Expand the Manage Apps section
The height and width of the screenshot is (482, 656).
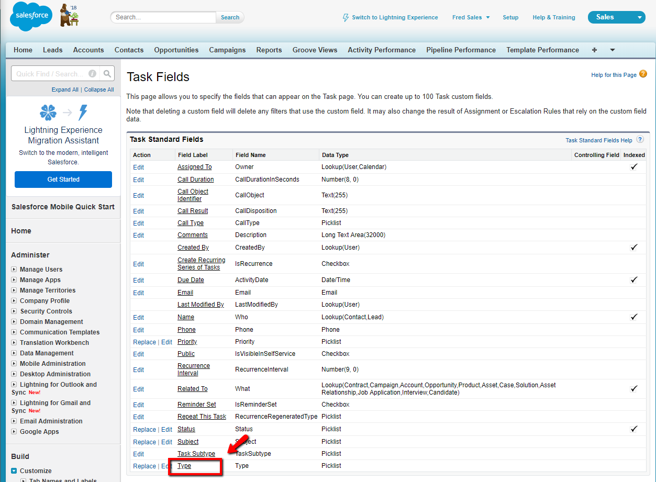coord(14,280)
